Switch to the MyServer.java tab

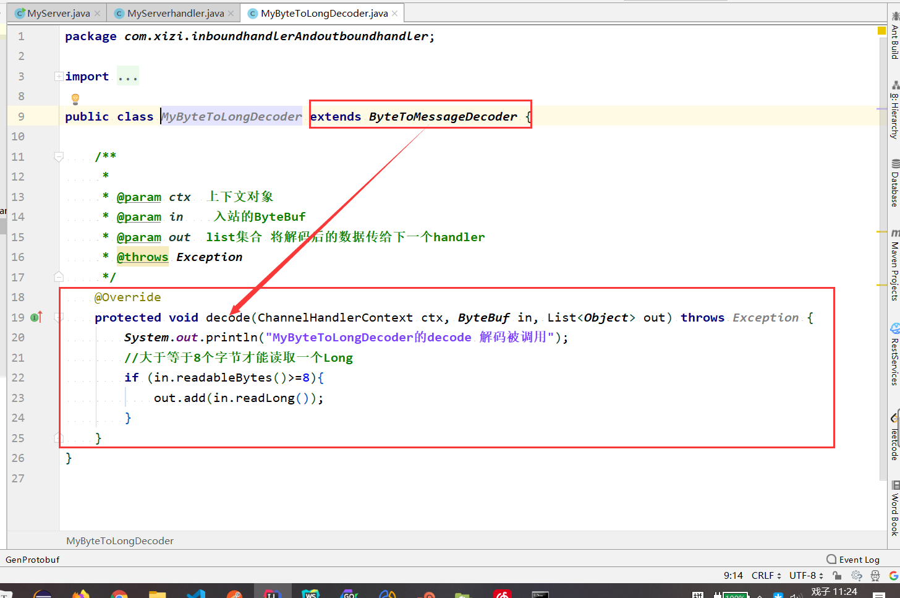tap(58, 13)
